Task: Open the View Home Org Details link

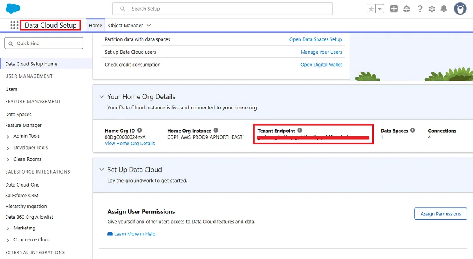Action: (x=130, y=144)
